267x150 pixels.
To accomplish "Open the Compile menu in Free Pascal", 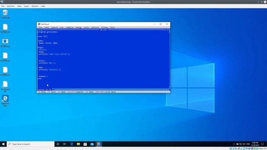I will [70, 27].
